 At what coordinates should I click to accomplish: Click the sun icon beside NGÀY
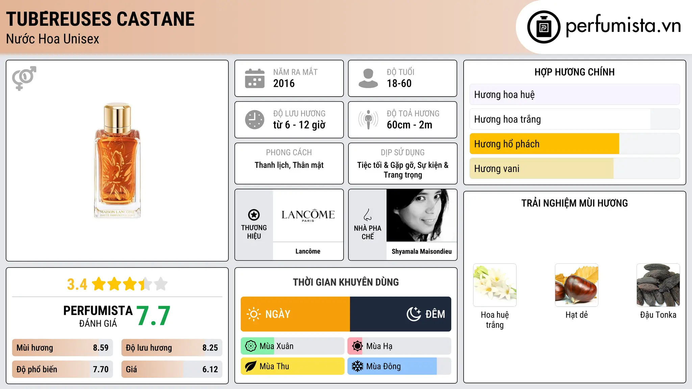click(x=254, y=314)
